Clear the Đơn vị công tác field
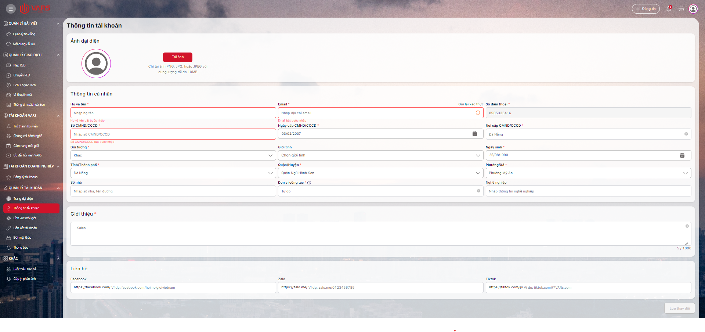Viewport: 705px width, 332px height. (478, 191)
